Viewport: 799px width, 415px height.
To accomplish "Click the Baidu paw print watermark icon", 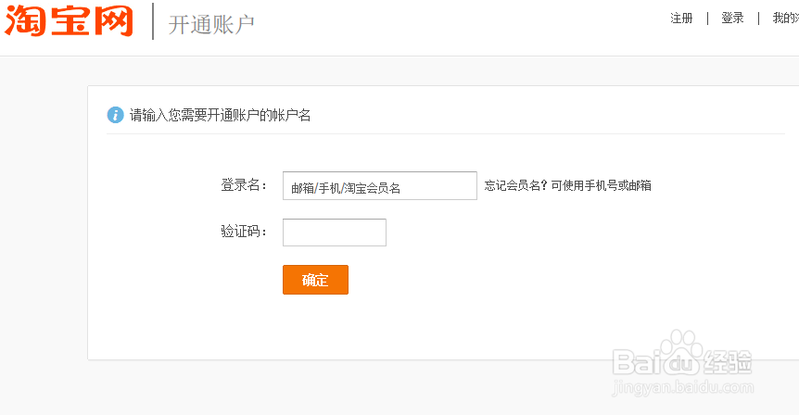I will [x=680, y=352].
